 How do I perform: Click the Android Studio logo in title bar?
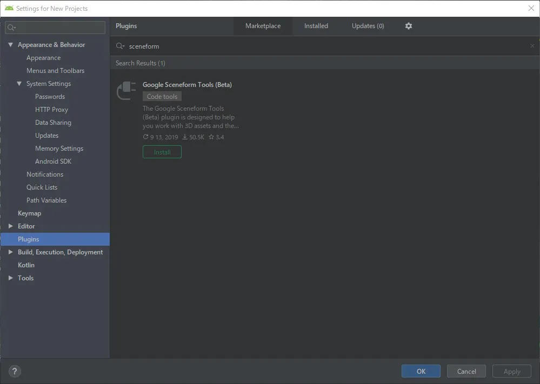[x=9, y=8]
